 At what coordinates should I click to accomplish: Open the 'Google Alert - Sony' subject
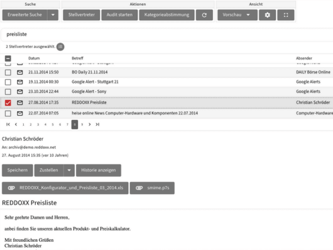coord(89,92)
